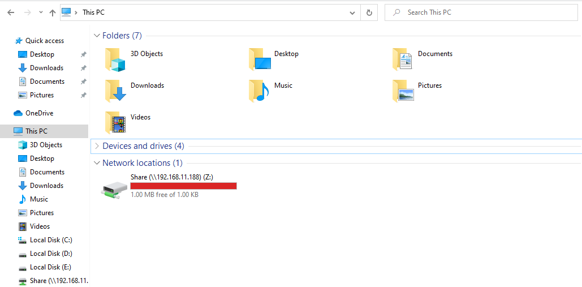Select Local Disk (E:) in sidebar

[51, 267]
